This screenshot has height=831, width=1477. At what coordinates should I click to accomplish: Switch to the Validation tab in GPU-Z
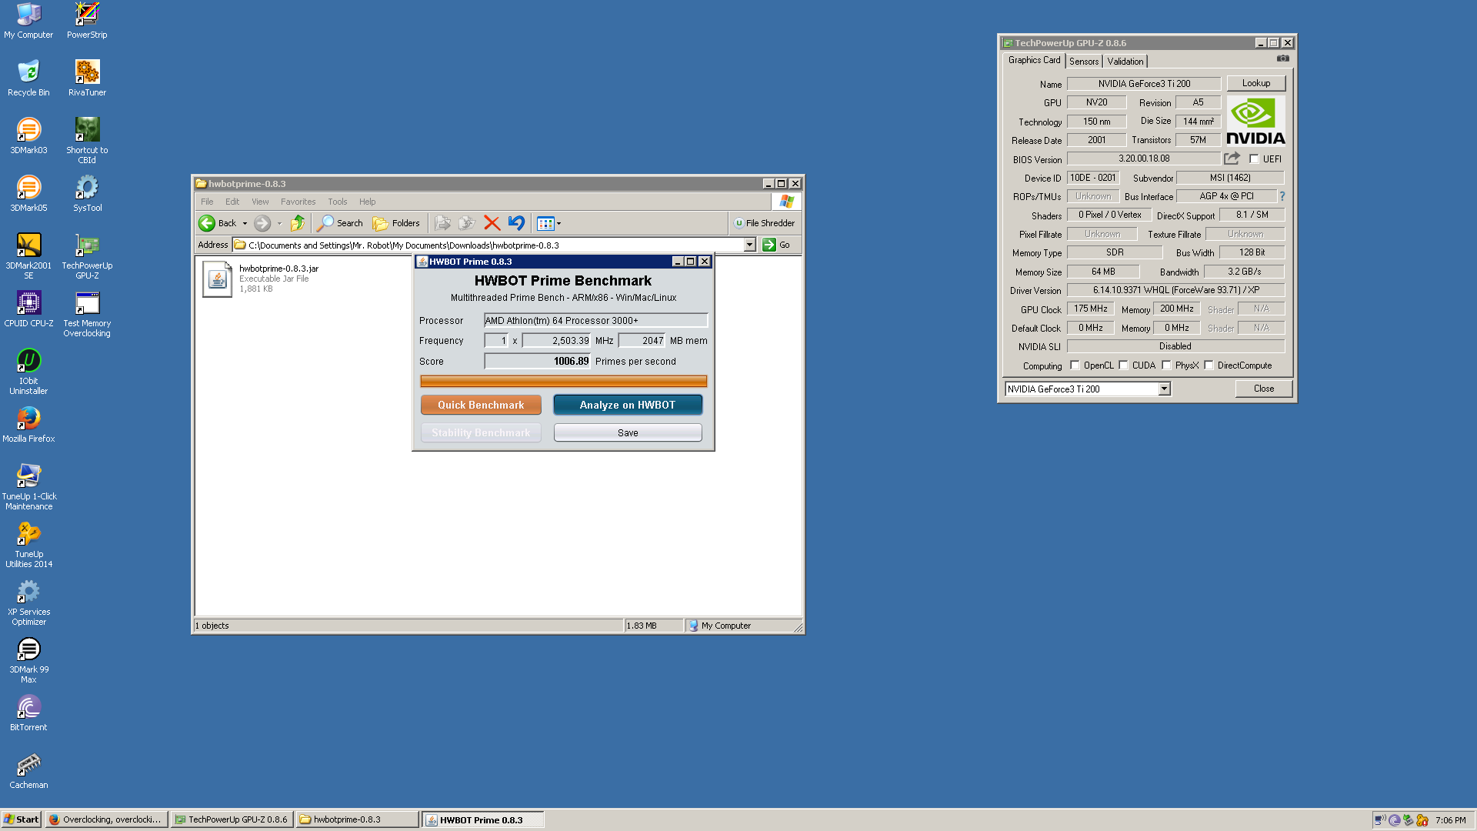coord(1125,62)
